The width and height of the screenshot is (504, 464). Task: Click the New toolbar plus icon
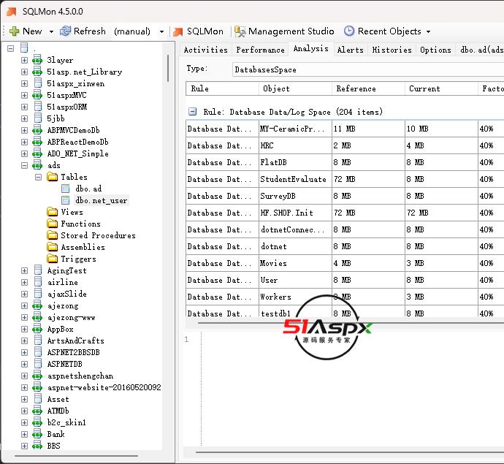coord(14,31)
